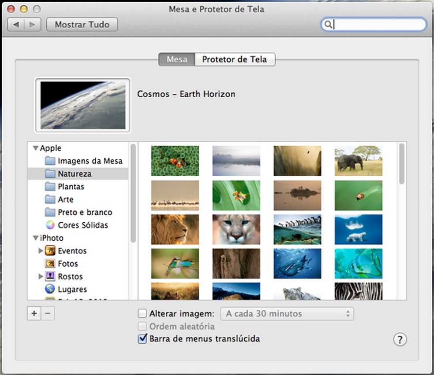This screenshot has height=375, width=434.
Task: Switch to the Protetor de Tela tab
Action: tap(234, 59)
